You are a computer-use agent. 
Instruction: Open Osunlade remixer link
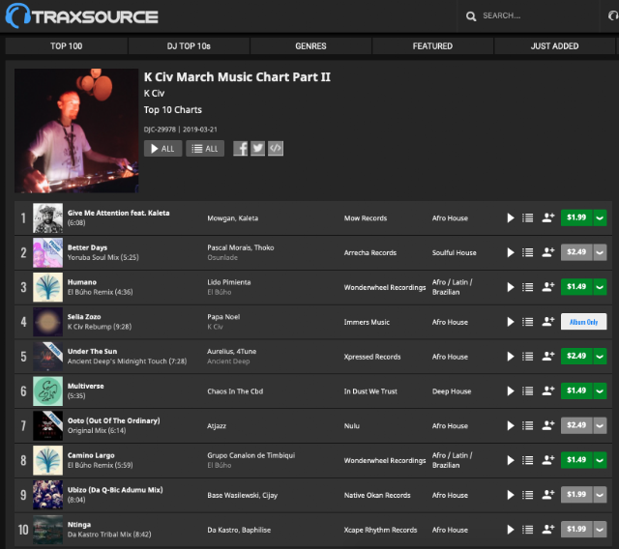pyautogui.click(x=222, y=257)
